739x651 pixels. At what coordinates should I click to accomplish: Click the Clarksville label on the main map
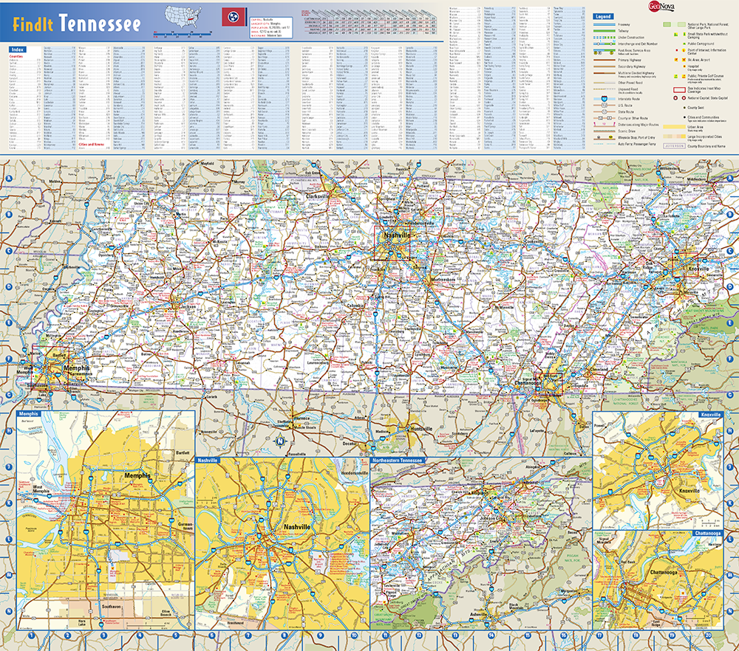click(318, 196)
